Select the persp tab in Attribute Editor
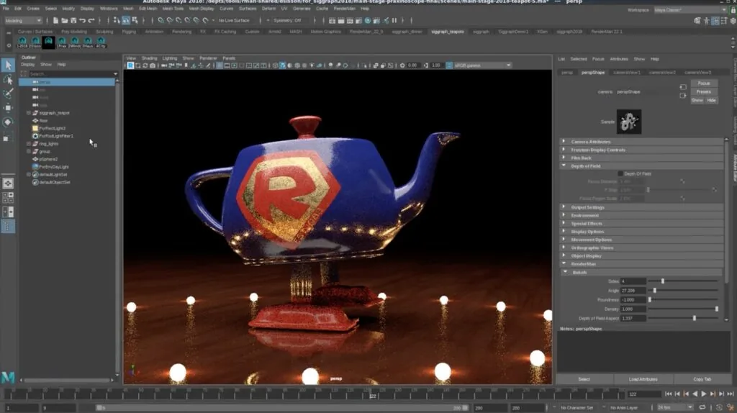The width and height of the screenshot is (737, 413). tap(567, 73)
